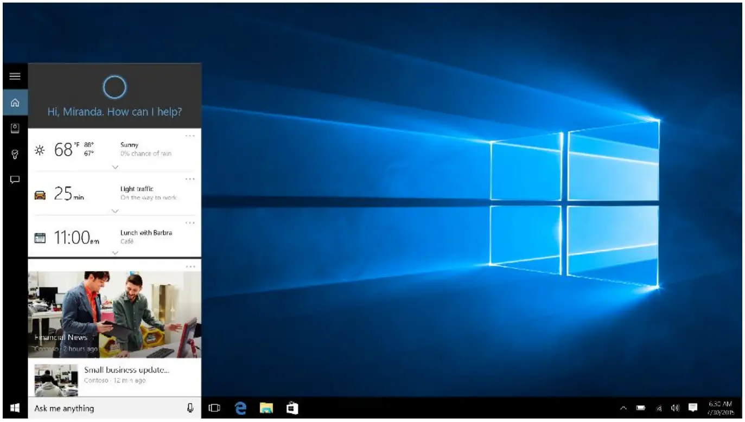The height and width of the screenshot is (422, 745).
Task: Click the volume speaker tray icon
Action: [675, 408]
